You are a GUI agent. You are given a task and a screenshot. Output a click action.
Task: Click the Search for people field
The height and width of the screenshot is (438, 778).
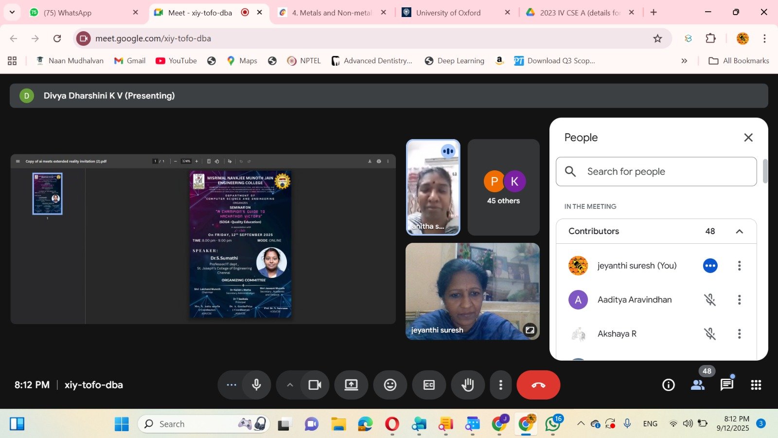(656, 171)
